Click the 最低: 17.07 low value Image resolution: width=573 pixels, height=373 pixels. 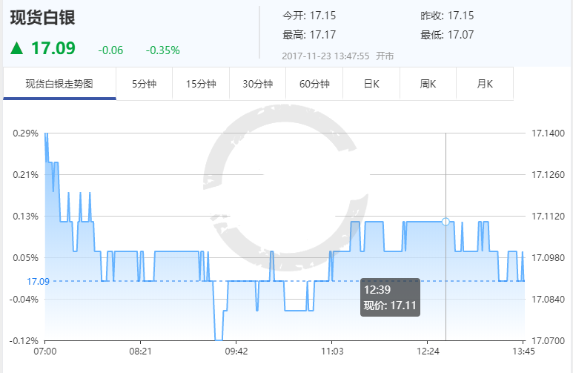coord(447,34)
